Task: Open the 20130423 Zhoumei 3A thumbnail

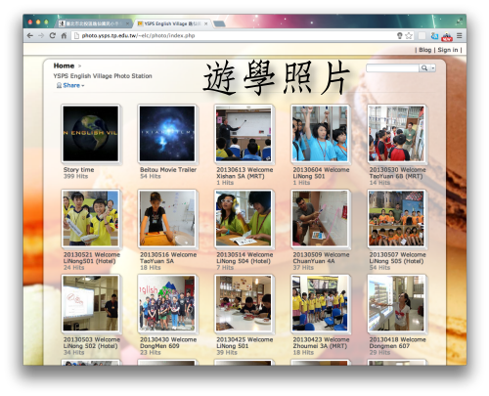Action: (320, 303)
